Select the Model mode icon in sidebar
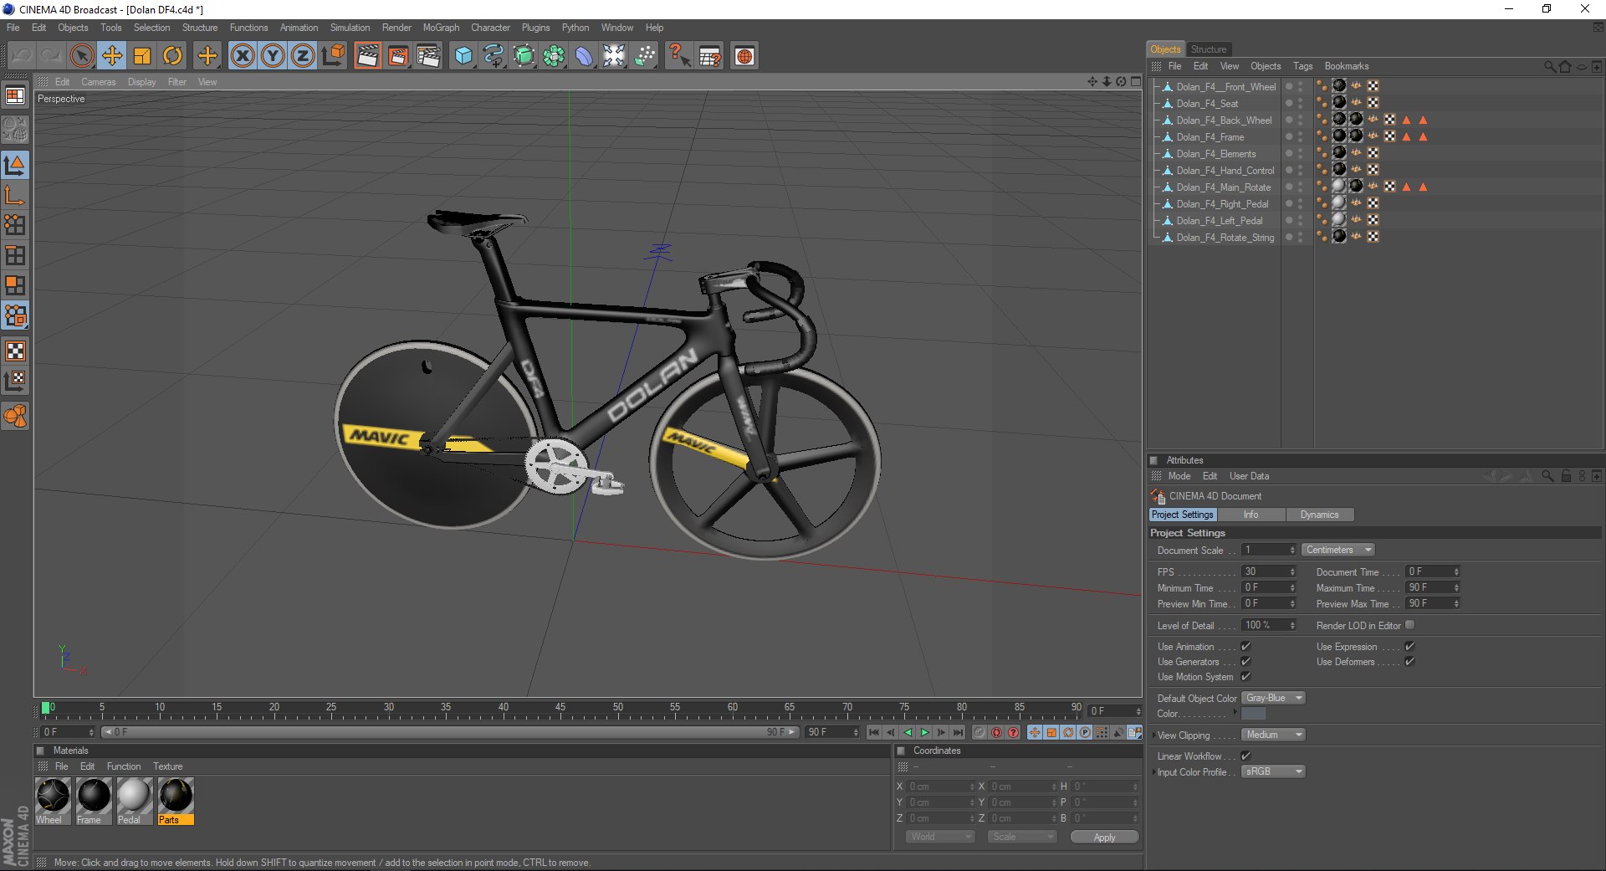Viewport: 1606px width, 871px height. click(x=15, y=166)
